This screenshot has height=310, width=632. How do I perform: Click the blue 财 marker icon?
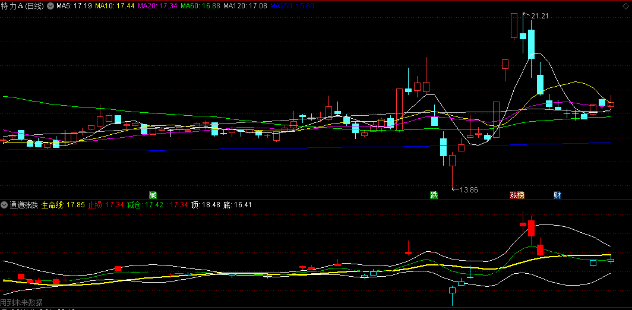(x=557, y=195)
